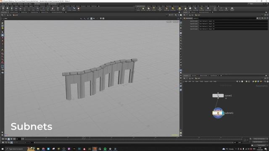
Task: Add an Environment Light from the shelf
Action: click(179, 9)
